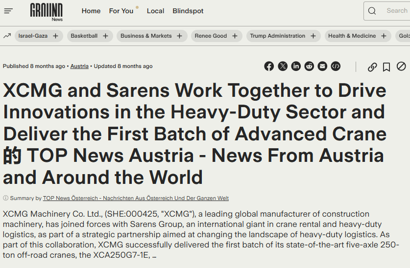This screenshot has width=410, height=268.
Task: Bookmark this article
Action: point(386,67)
